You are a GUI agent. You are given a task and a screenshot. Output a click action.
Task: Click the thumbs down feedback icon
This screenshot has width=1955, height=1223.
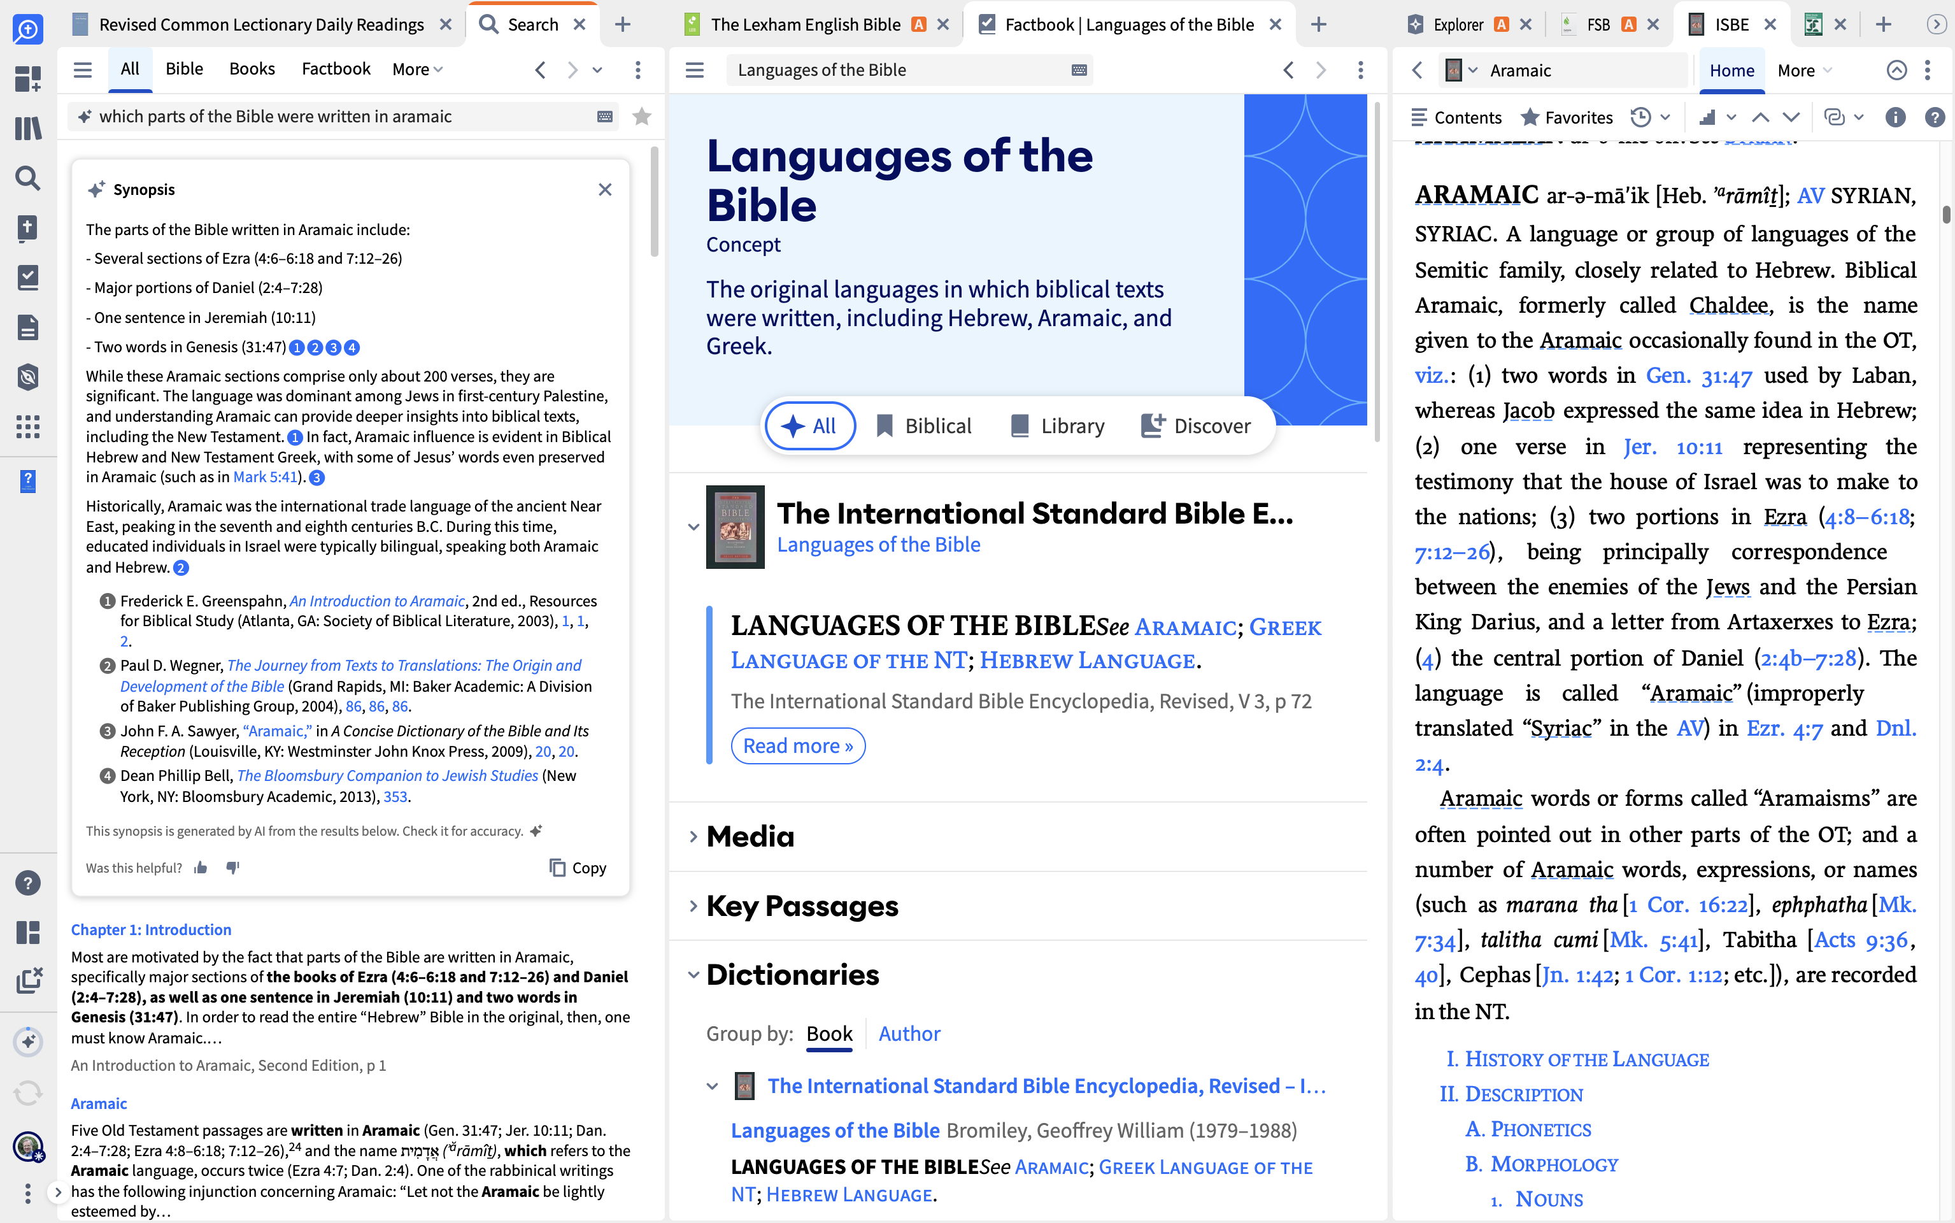[x=233, y=868]
